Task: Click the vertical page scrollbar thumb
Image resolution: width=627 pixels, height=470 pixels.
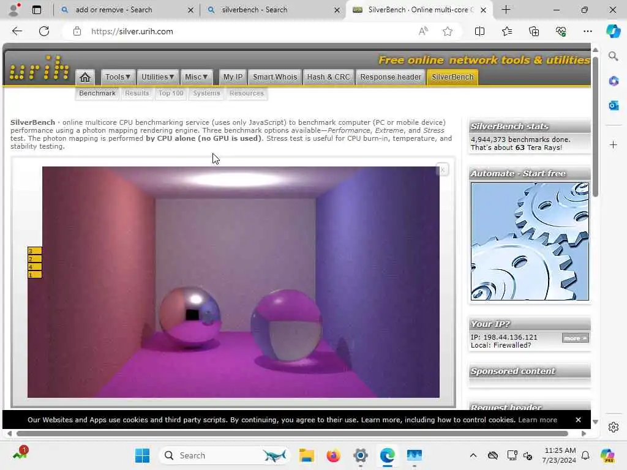Action: (x=595, y=126)
